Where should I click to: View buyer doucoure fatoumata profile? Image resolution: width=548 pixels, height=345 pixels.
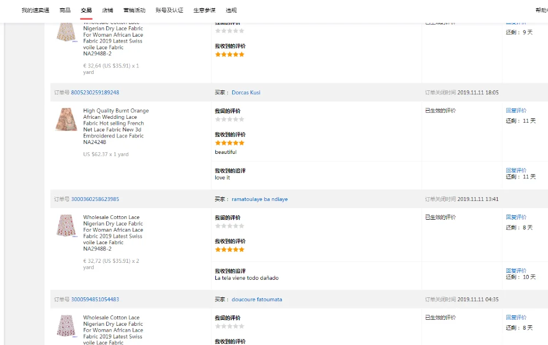pyautogui.click(x=257, y=299)
